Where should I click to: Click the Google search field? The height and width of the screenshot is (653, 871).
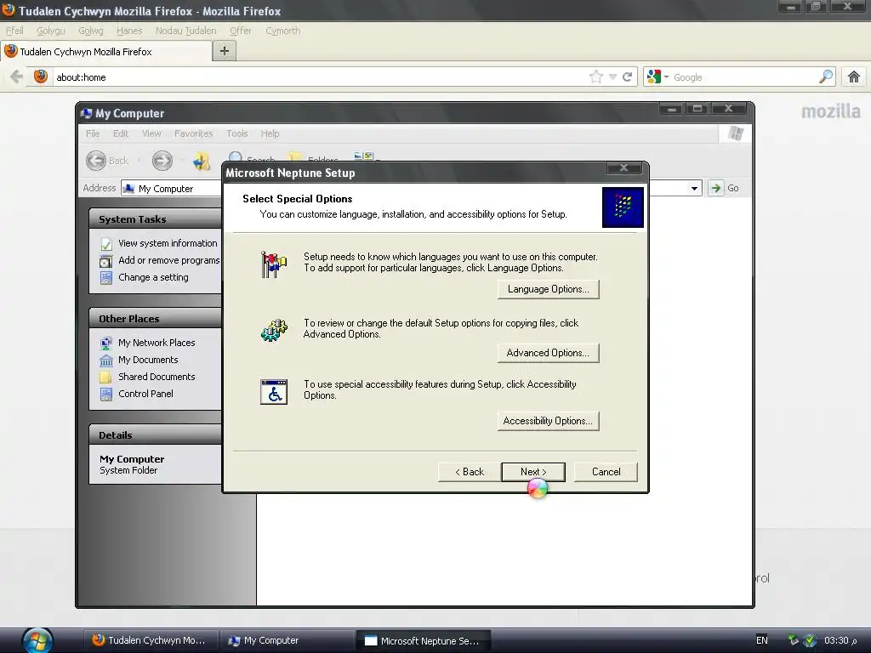point(744,77)
